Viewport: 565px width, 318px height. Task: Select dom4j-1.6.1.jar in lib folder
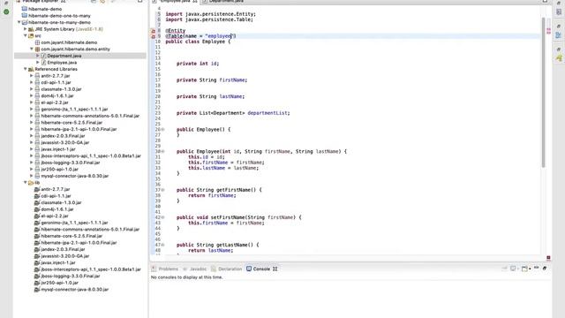57,209
